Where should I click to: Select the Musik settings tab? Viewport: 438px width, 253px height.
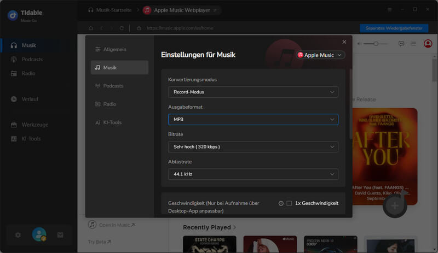tap(119, 68)
